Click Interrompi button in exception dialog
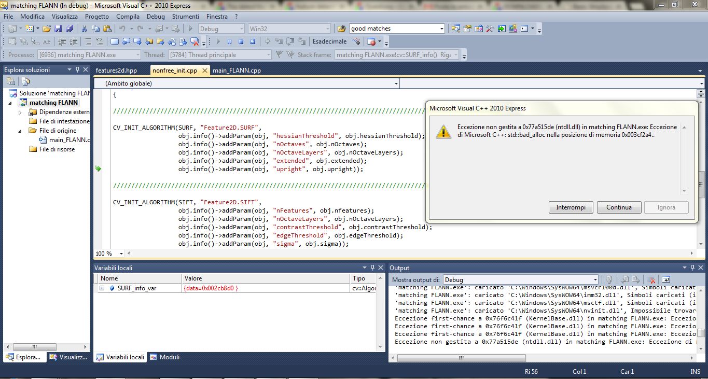Screen dimensions: 708x379 [571, 207]
